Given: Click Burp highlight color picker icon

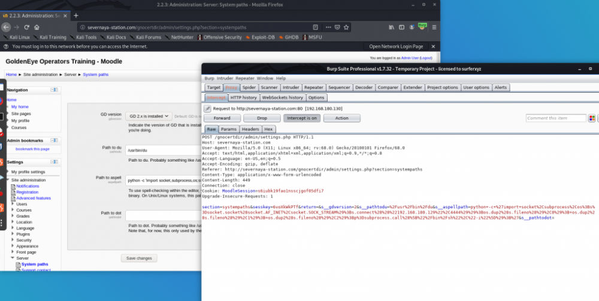Looking at the screenshot, I should 592,118.
